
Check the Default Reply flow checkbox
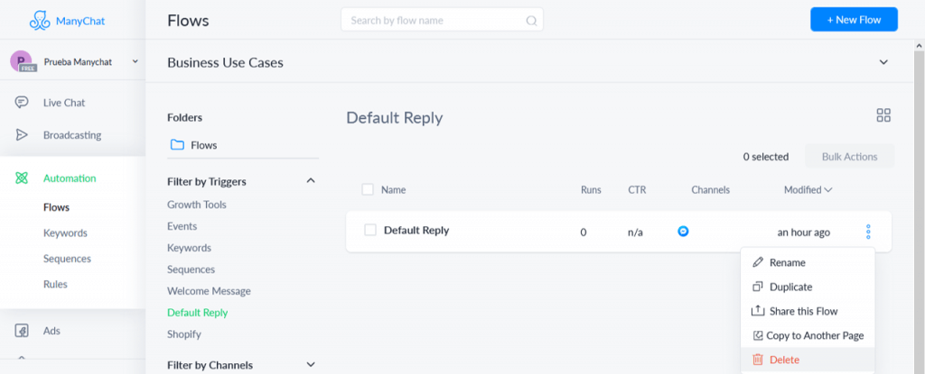point(369,231)
